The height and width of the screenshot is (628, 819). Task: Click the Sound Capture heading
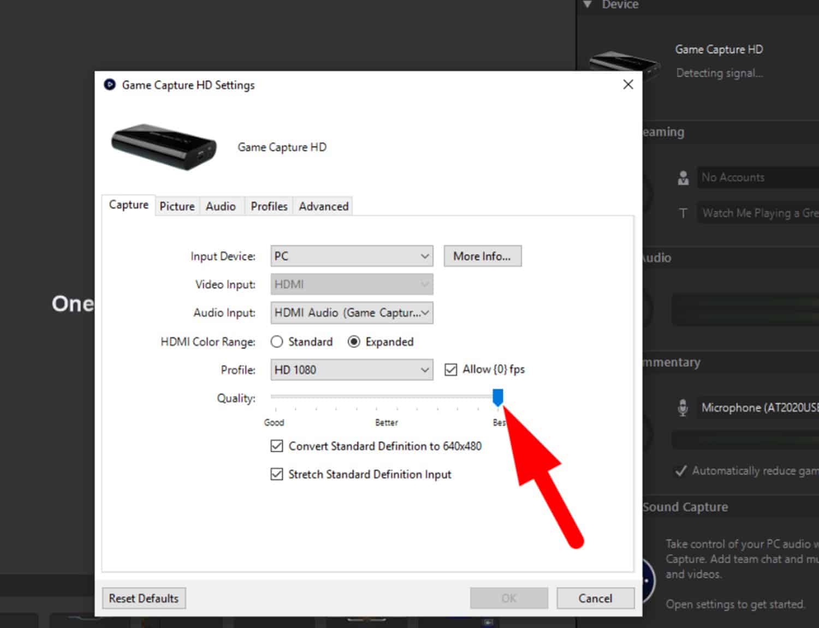click(x=685, y=507)
